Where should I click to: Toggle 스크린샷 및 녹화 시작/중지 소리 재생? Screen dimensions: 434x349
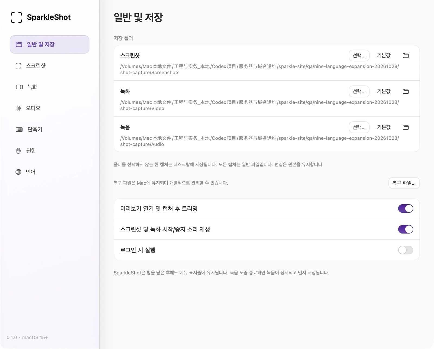pos(406,229)
